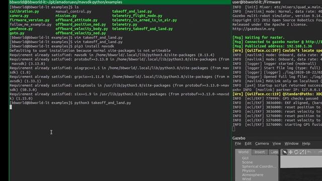Select the scale mode tool in Gazebo
Screen dimensions: 322x181
(x=302, y=152)
